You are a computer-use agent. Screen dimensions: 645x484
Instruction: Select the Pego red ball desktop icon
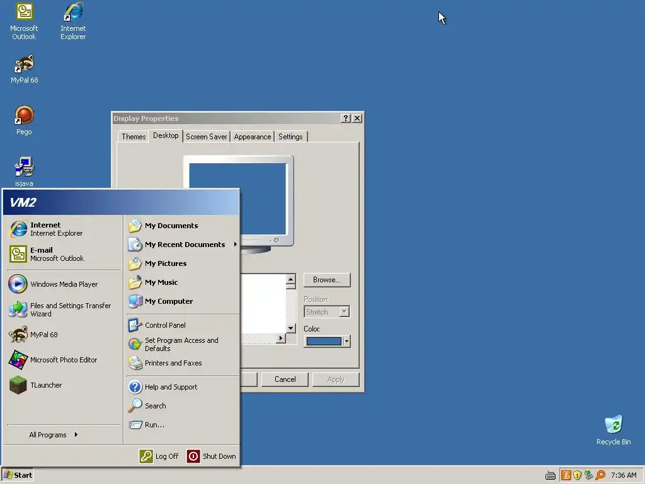click(x=24, y=120)
